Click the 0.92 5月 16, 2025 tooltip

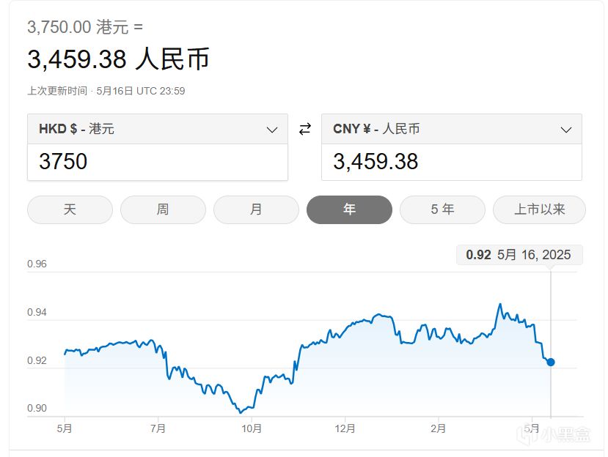coord(519,255)
